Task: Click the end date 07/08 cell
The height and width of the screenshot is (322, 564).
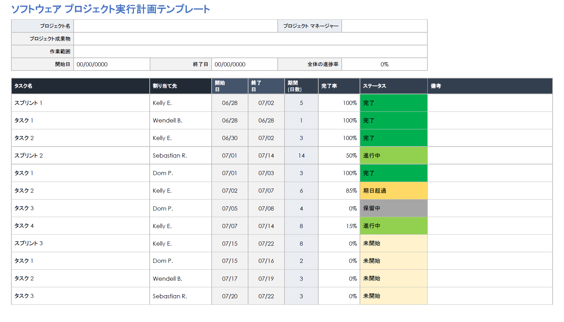Action: coord(266,208)
